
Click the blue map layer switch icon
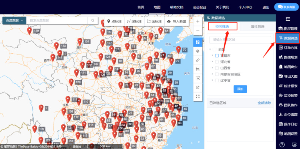click(x=198, y=42)
